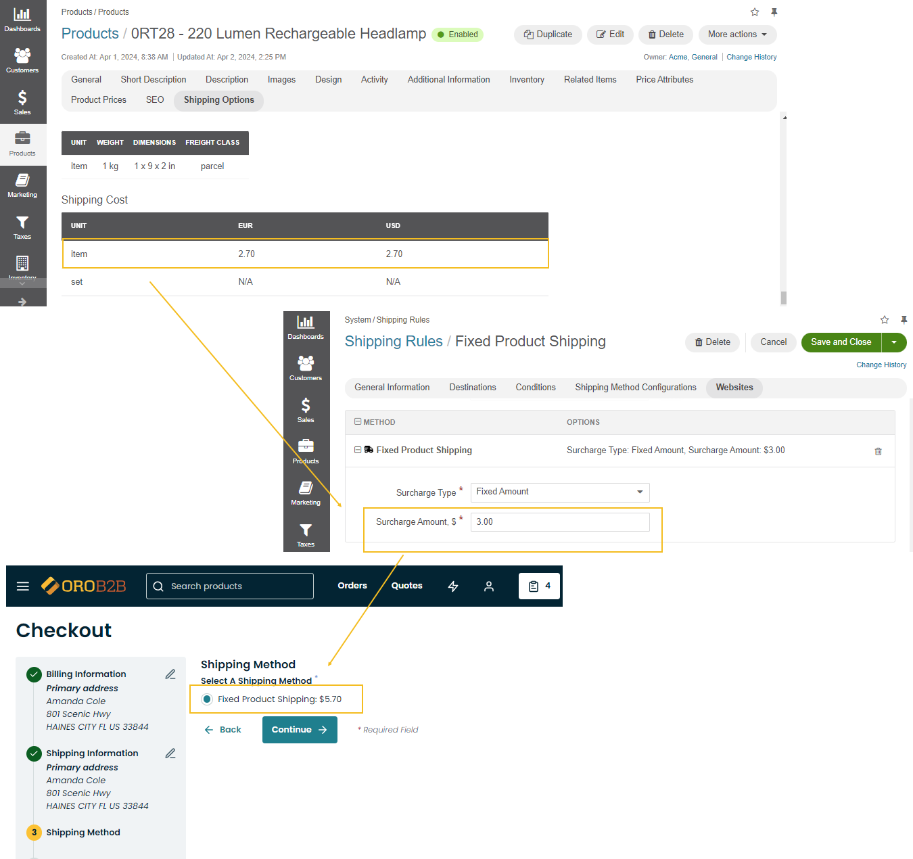This screenshot has width=913, height=859.
Task: Open the storefront hamburger menu
Action: click(x=23, y=586)
